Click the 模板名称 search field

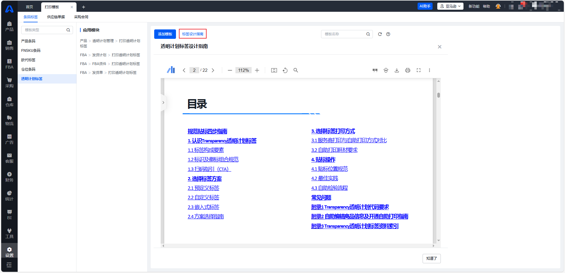tap(344, 34)
